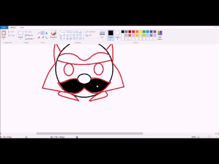Image resolution: width=219 pixels, height=164 pixels.
Task: Expand the shape Outline dropdown
Action: (x=91, y=32)
